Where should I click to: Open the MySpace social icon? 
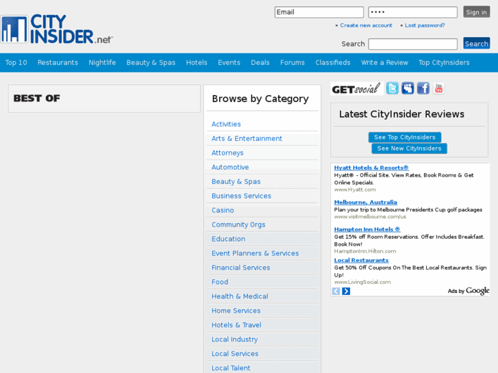[x=408, y=88]
